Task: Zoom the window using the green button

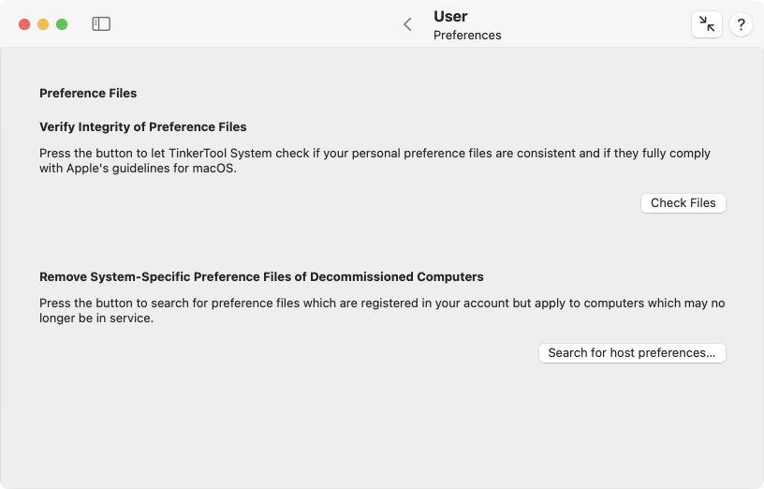Action: [62, 24]
